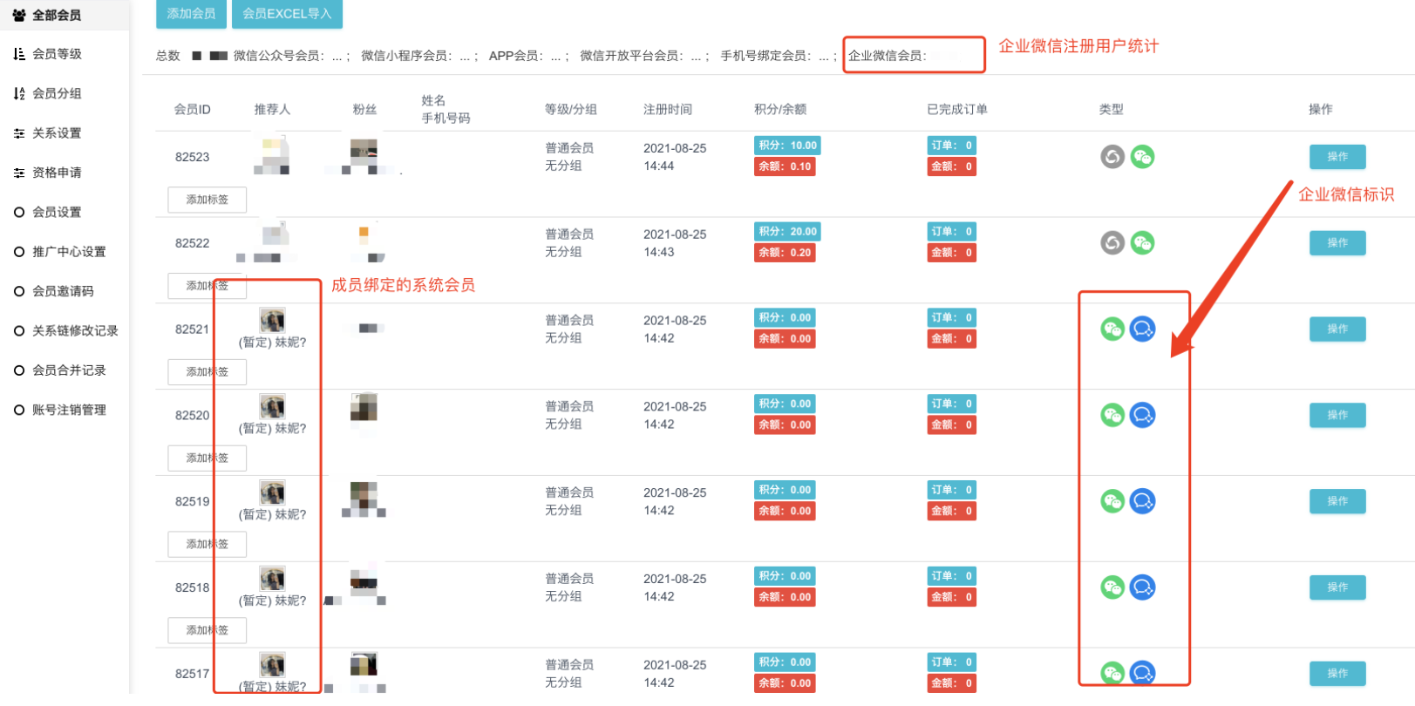The width and height of the screenshot is (1415, 706).
Task: Open 操作 dropdown for member 82523
Action: point(1337,157)
